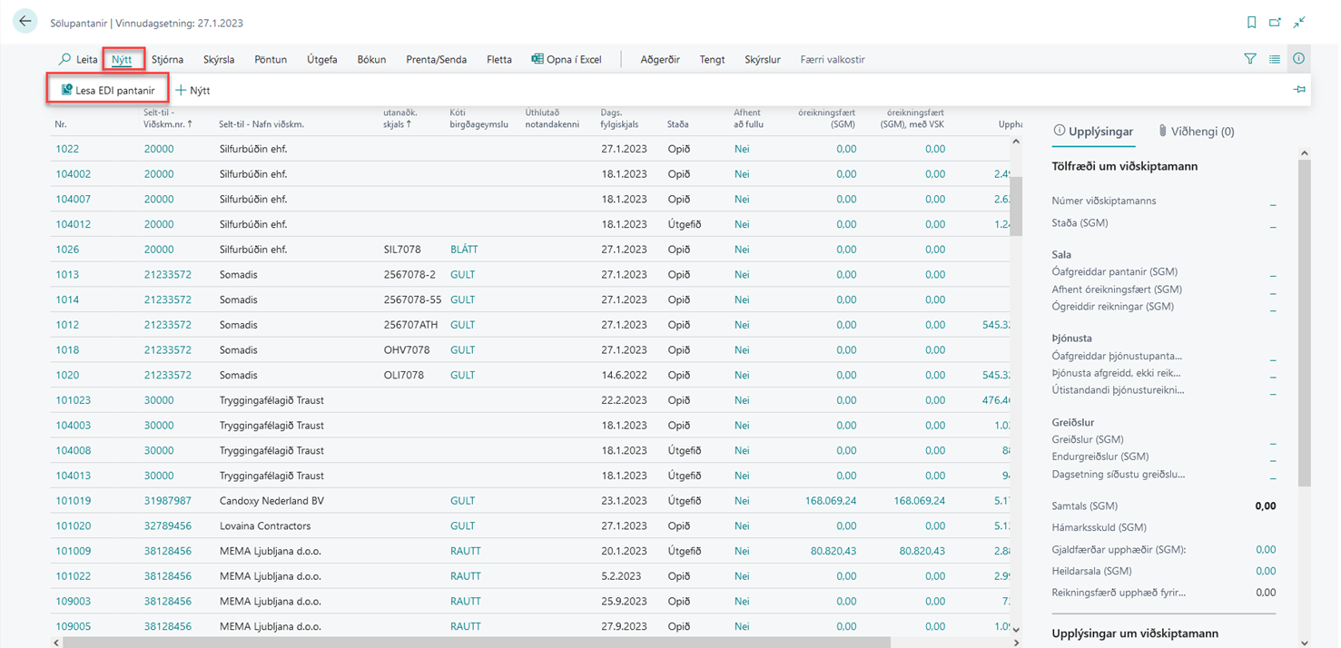Expand the Færri valkostir option

(x=832, y=59)
